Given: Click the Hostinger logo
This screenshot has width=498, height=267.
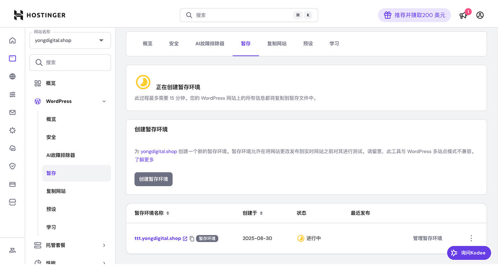Looking at the screenshot, I should click(x=39, y=15).
